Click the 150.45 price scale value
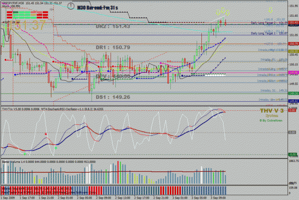Screen dimensions: 299x200 point(294,55)
